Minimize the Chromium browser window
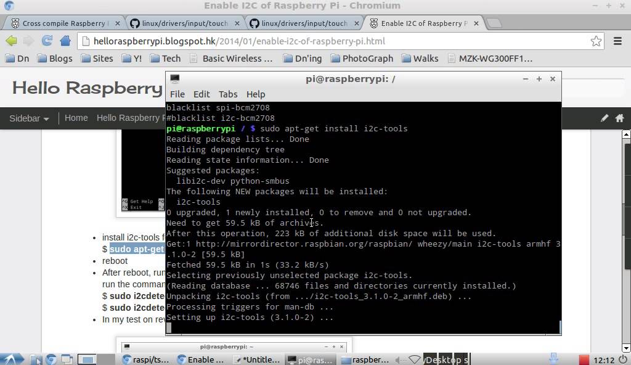Image resolution: width=631 pixels, height=365 pixels. point(595,6)
